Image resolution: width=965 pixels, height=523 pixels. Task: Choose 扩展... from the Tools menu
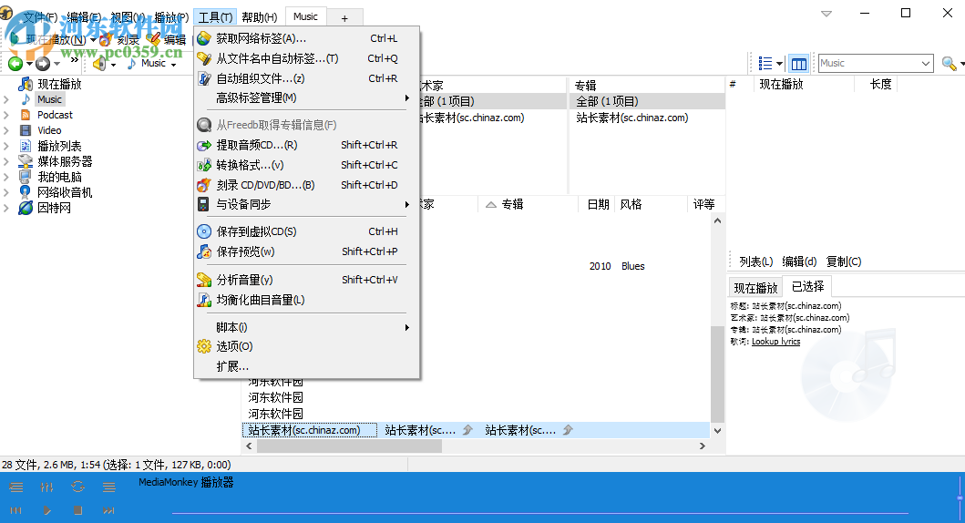(306, 366)
